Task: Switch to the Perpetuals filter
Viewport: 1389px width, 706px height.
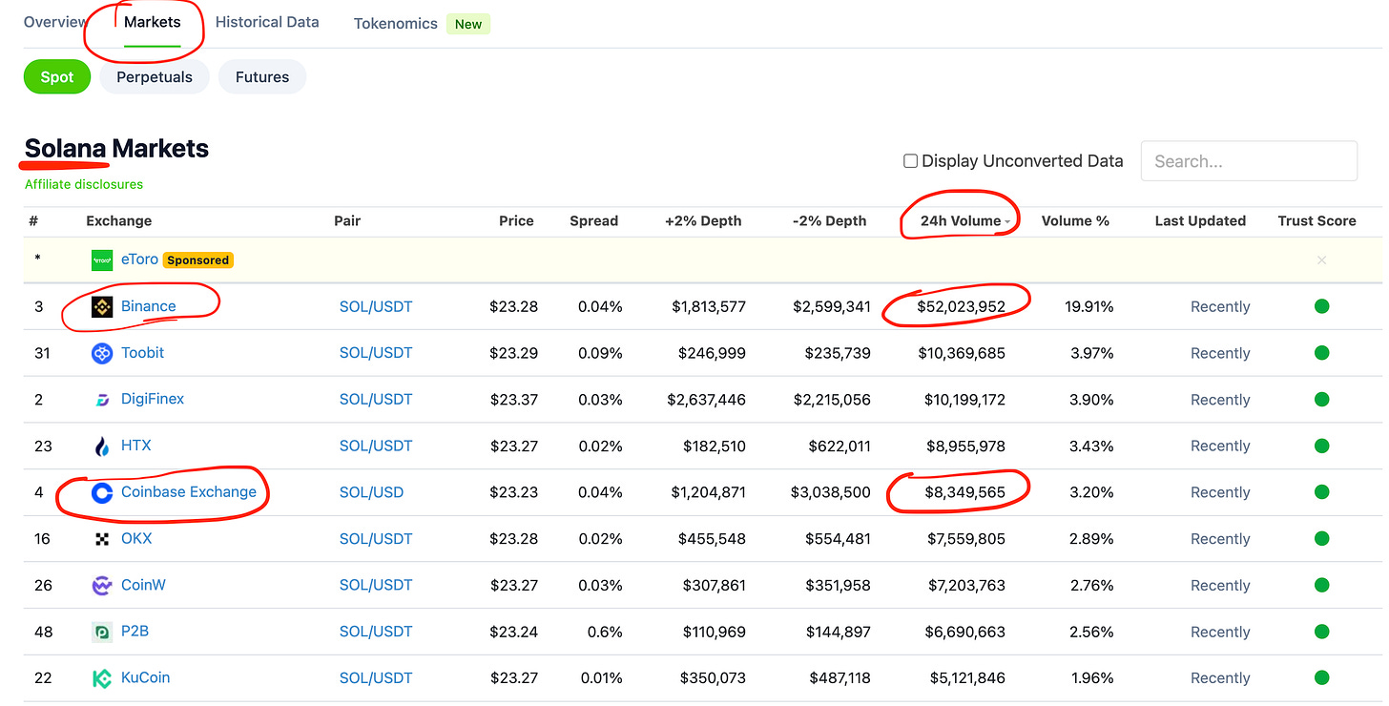Action: coord(155,77)
